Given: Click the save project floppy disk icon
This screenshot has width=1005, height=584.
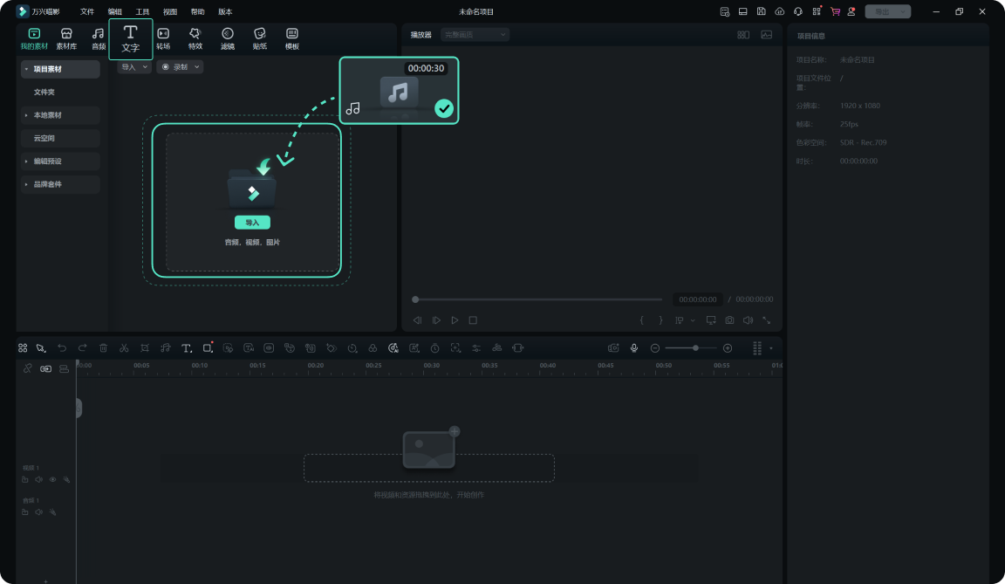Looking at the screenshot, I should click(761, 11).
